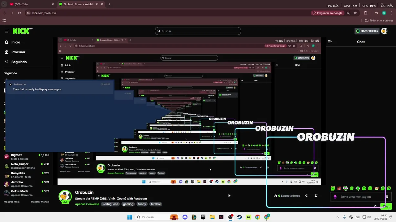Bookmark this page with star icon
The width and height of the screenshot is (396, 222).
[355, 13]
